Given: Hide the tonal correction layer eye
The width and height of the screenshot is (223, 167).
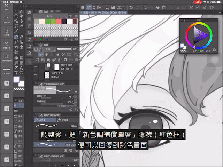Looking at the screenshot, I should 36,67.
